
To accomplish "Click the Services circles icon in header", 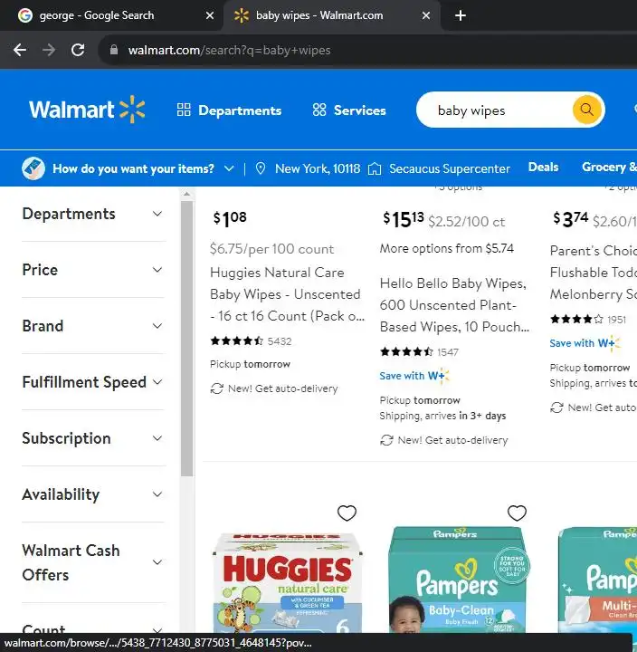I will pos(319,110).
